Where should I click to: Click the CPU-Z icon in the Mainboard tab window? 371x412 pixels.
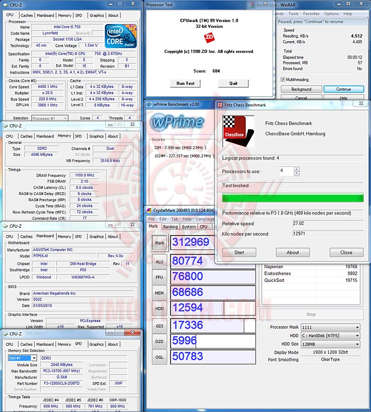click(x=5, y=226)
